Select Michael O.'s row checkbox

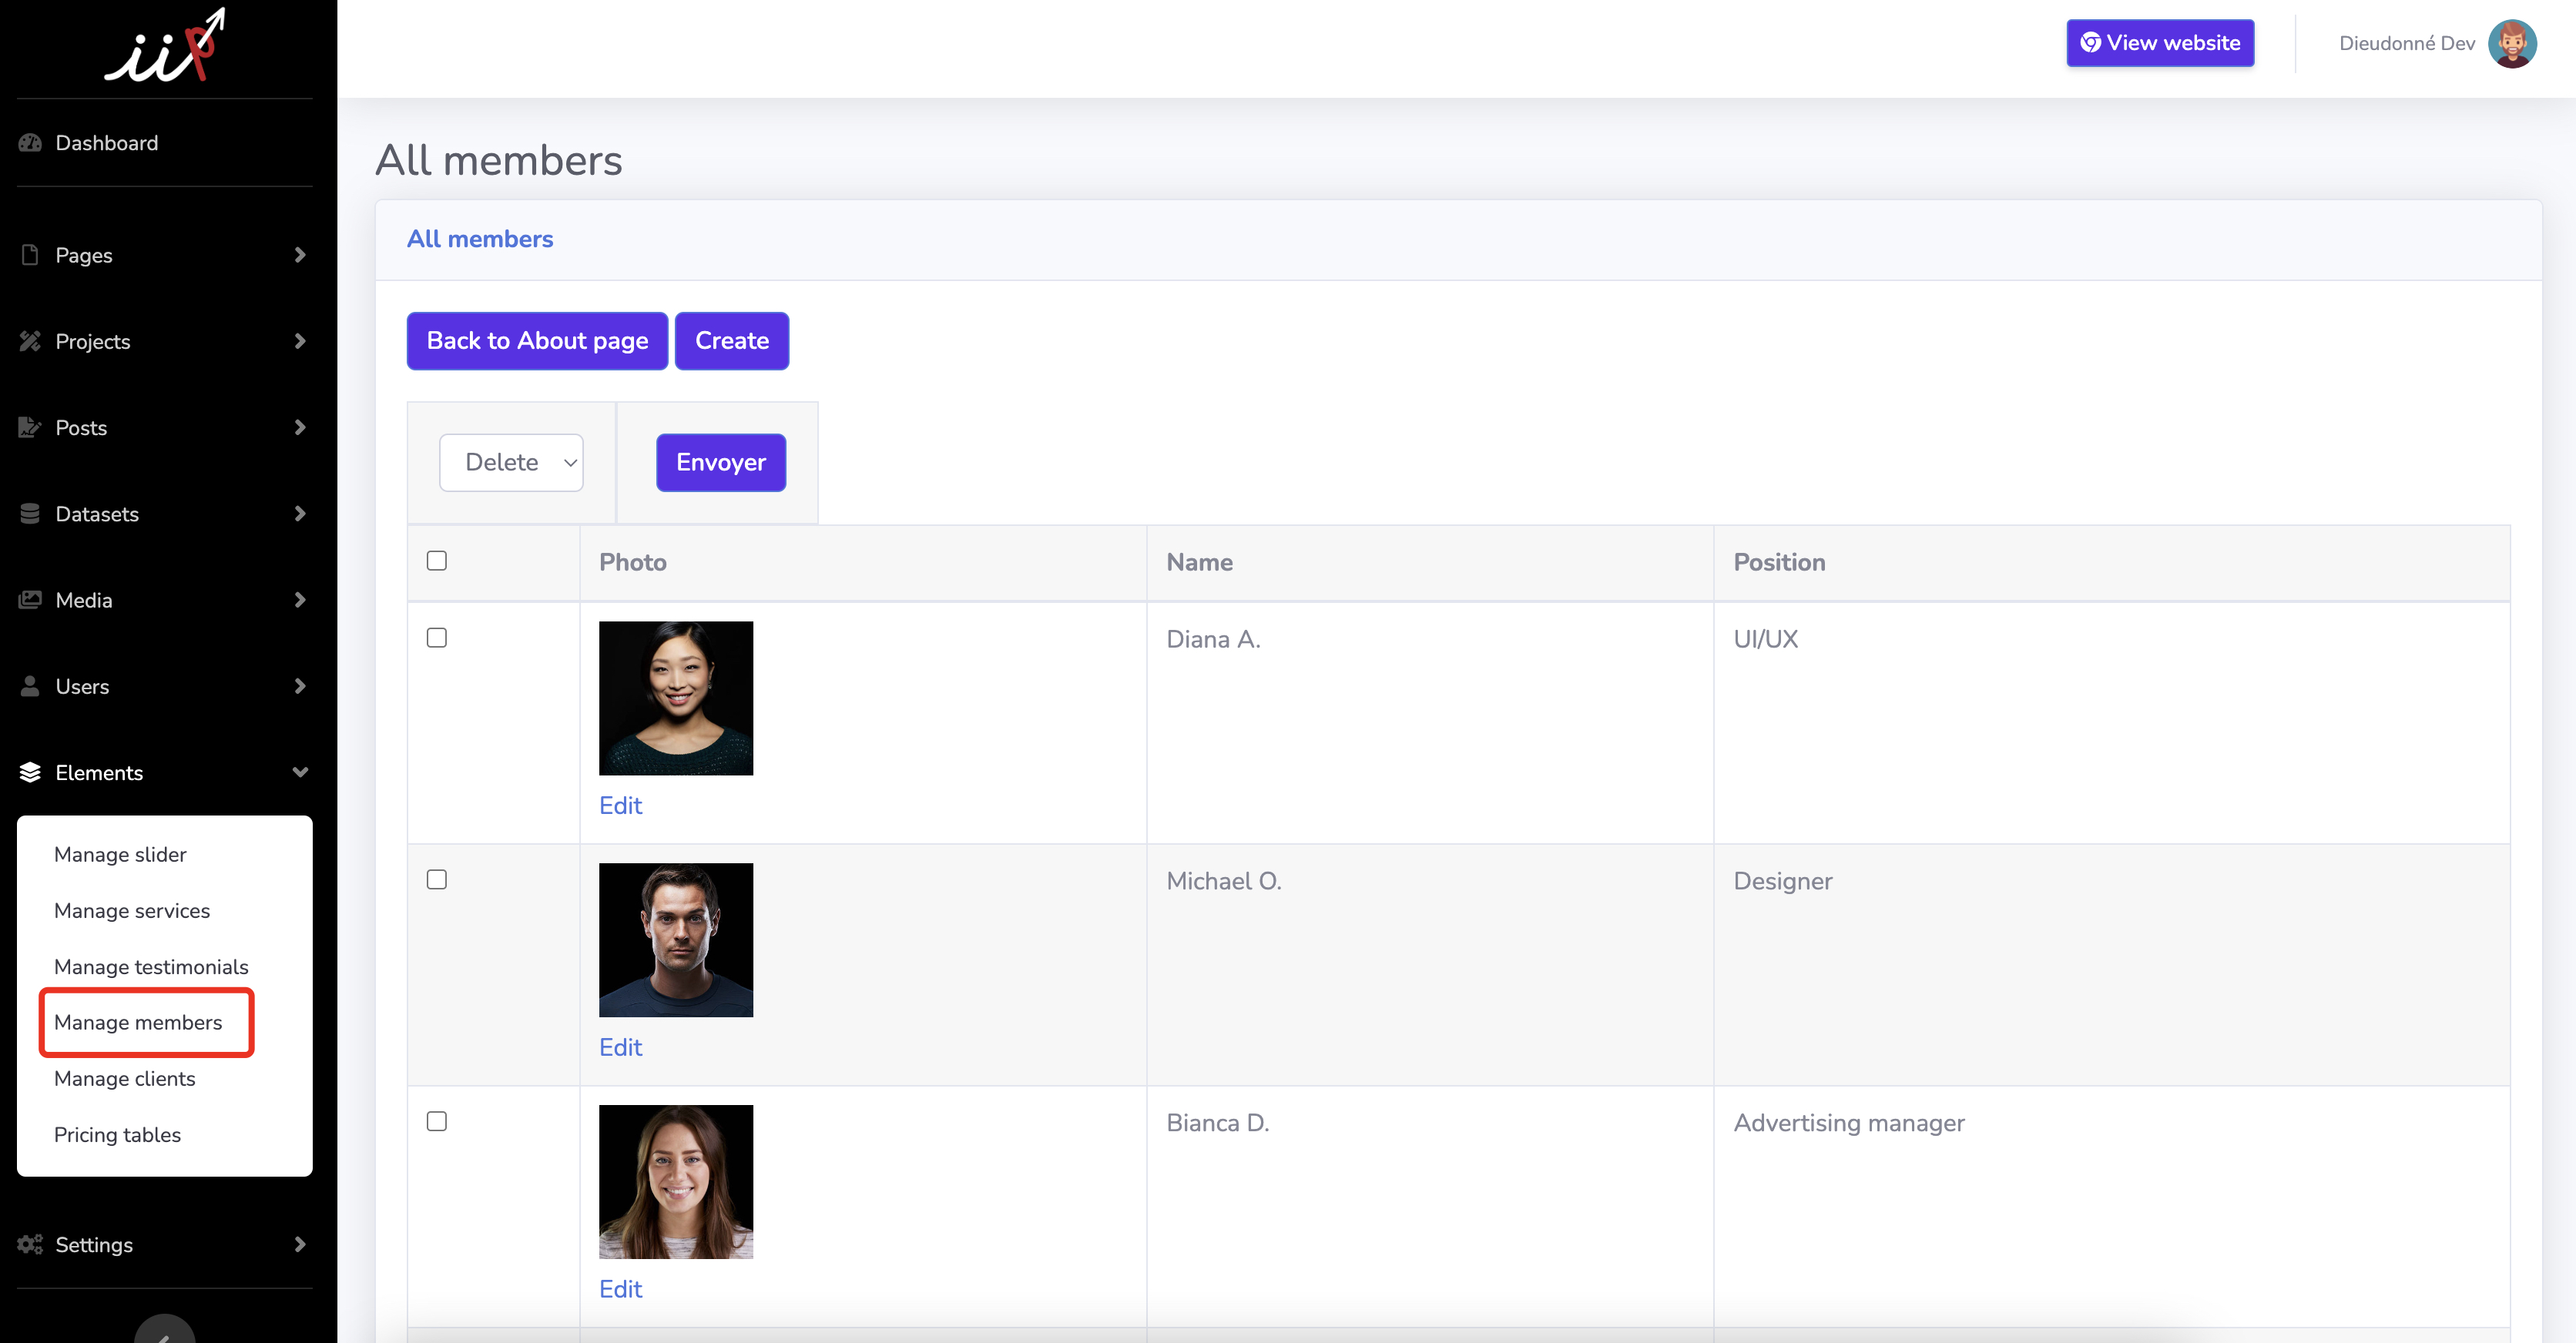coord(437,880)
